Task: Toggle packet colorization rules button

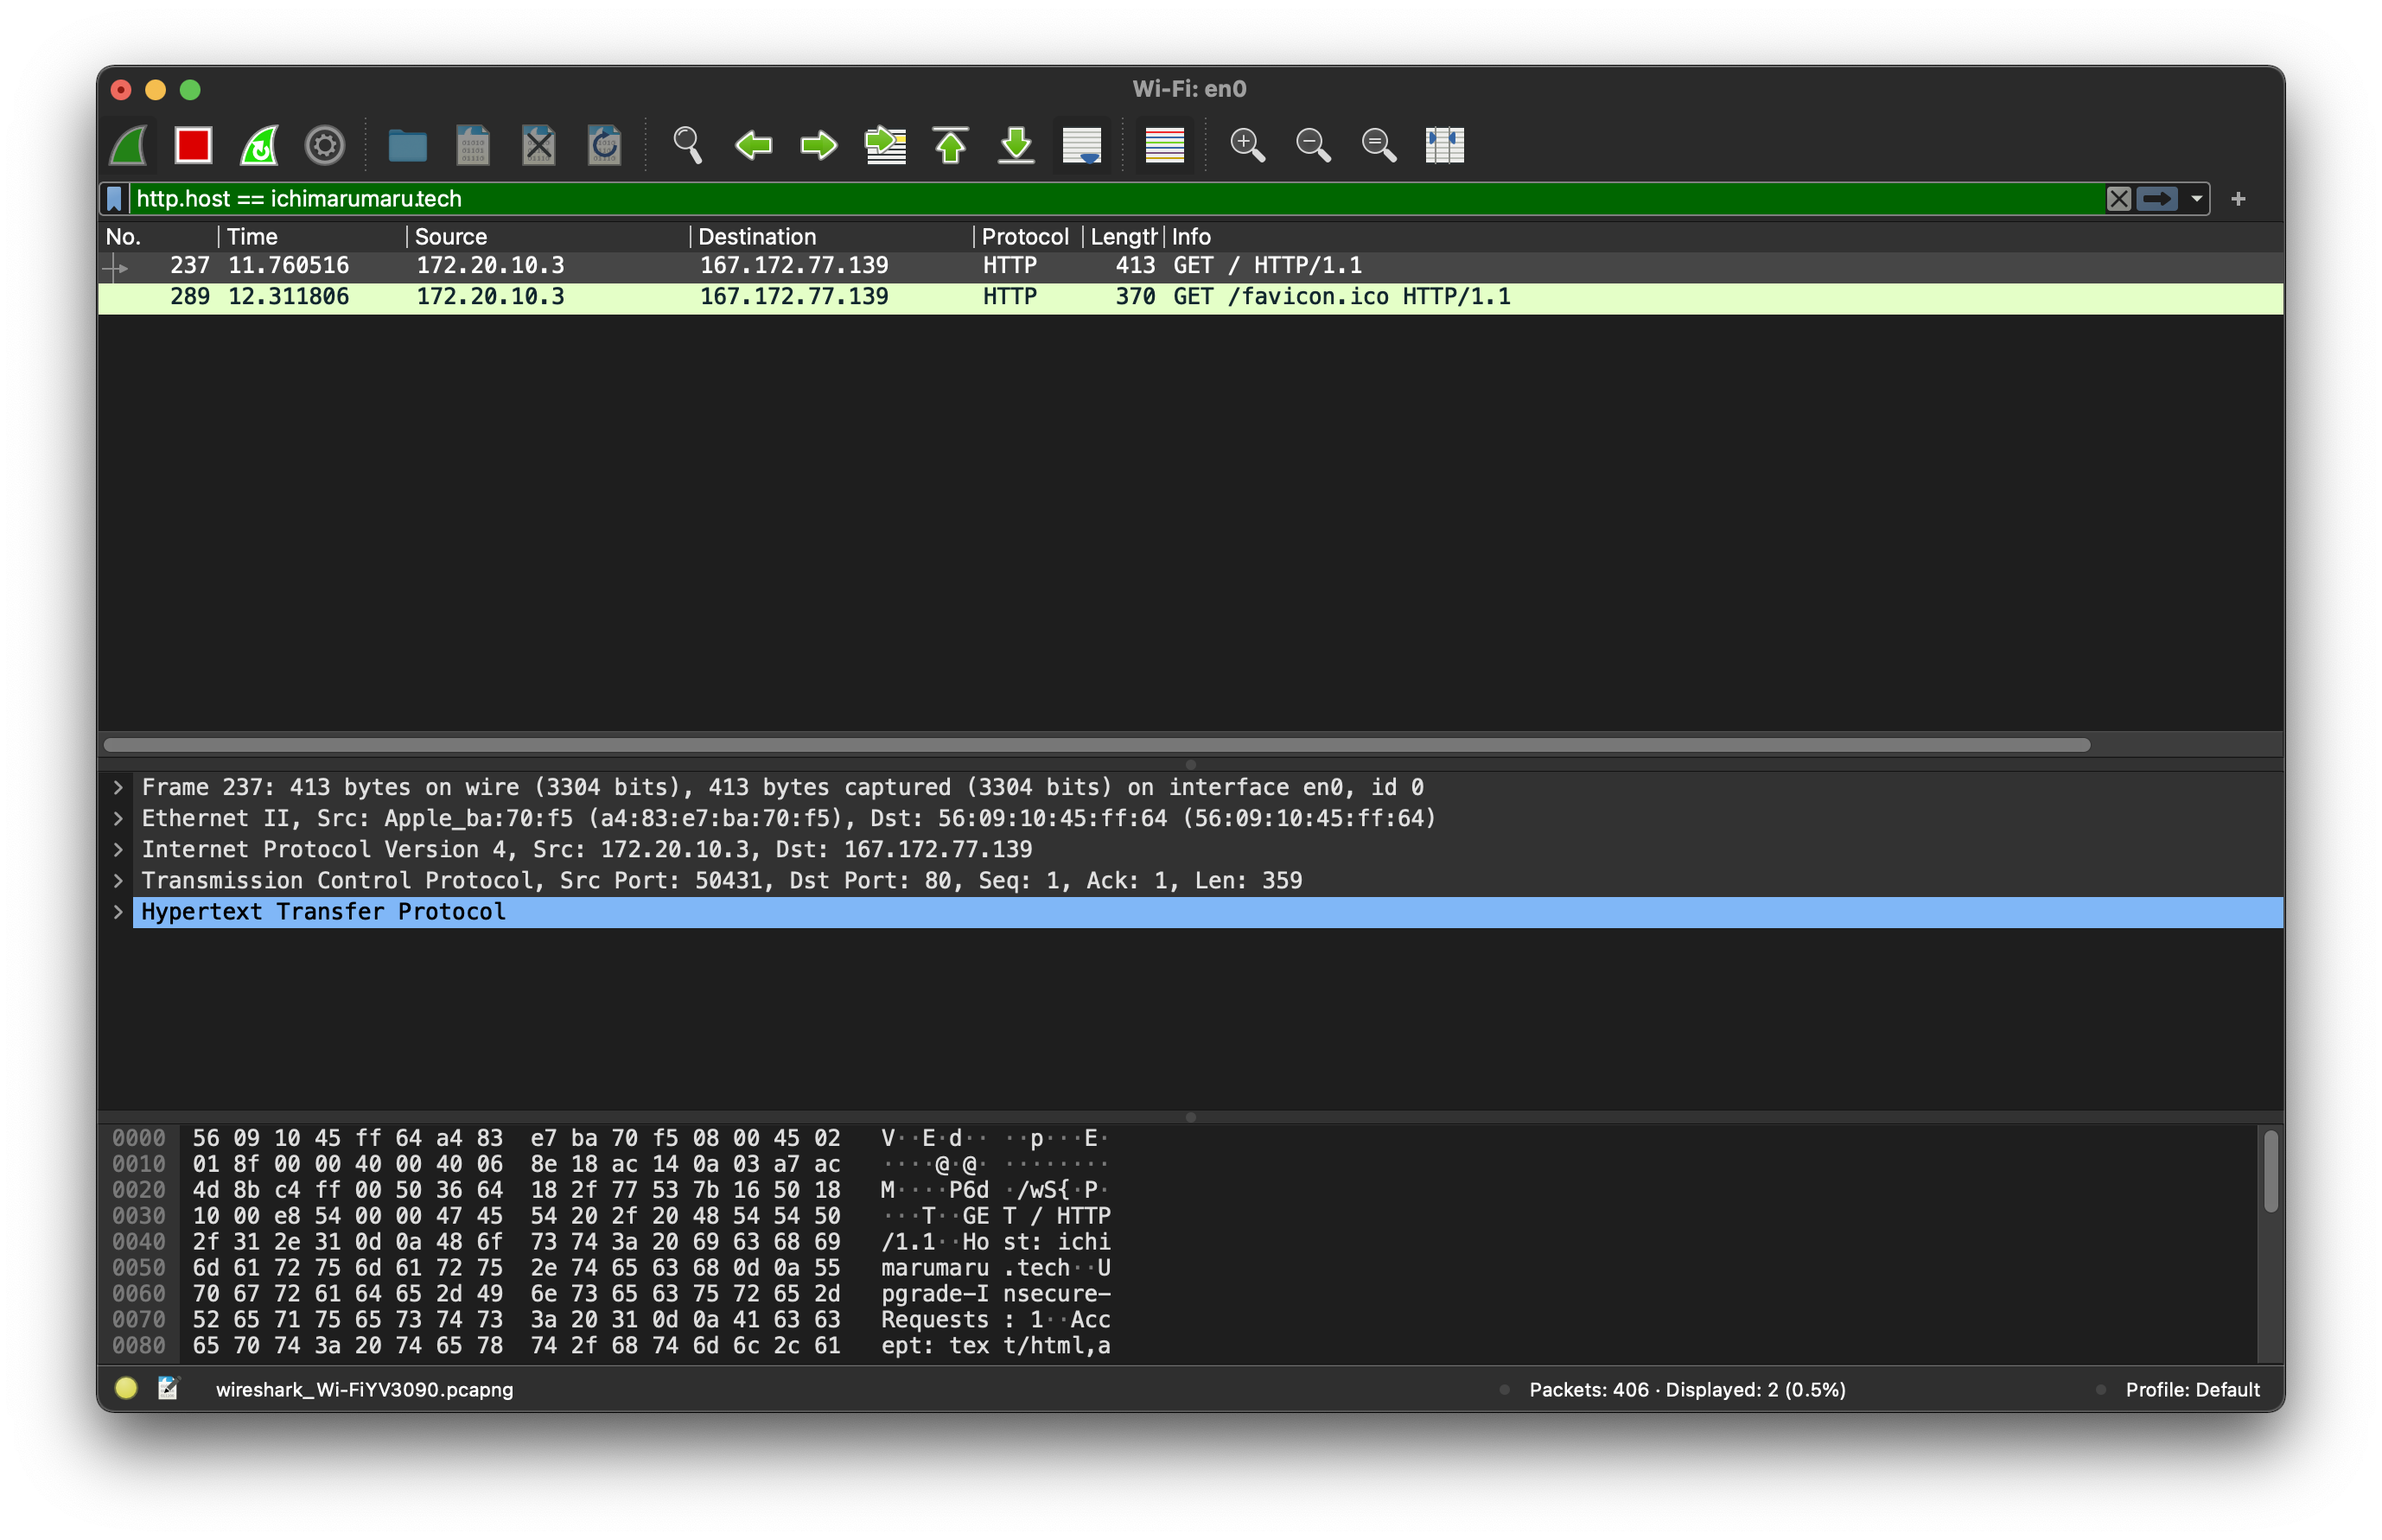Action: (1164, 146)
